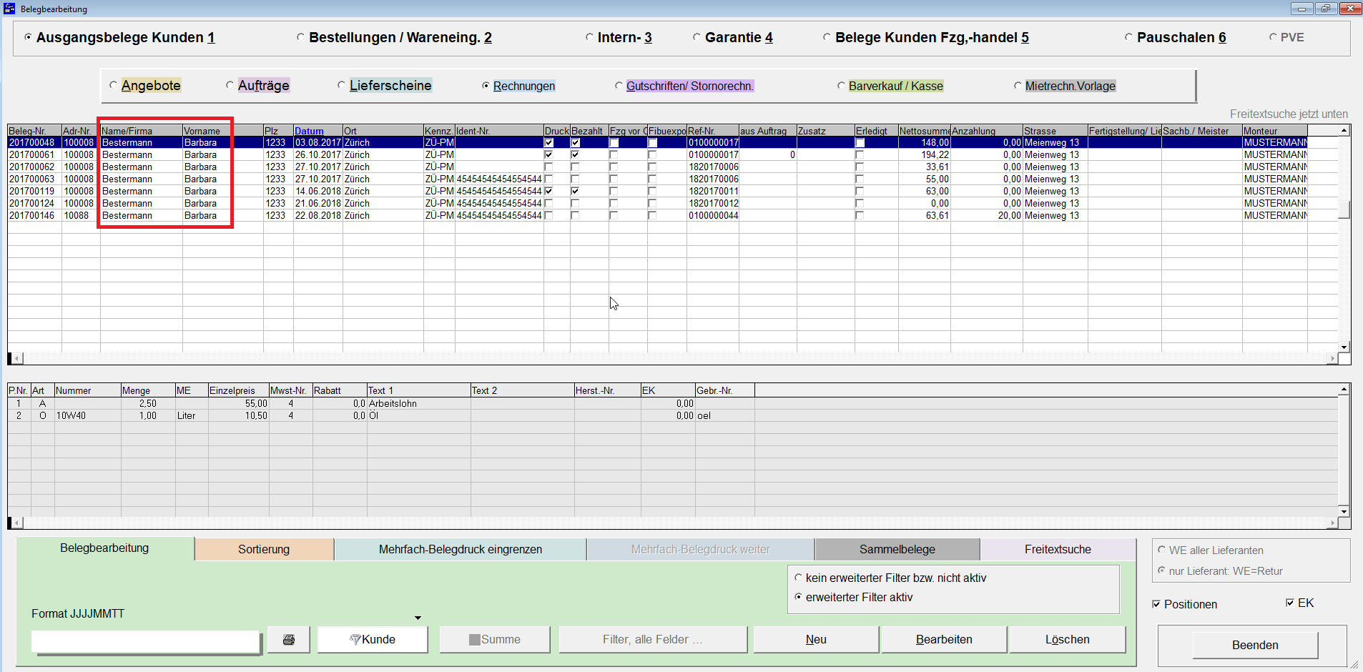The width and height of the screenshot is (1363, 672).
Task: Select the Pauschalen 6 radio option
Action: [1176, 37]
